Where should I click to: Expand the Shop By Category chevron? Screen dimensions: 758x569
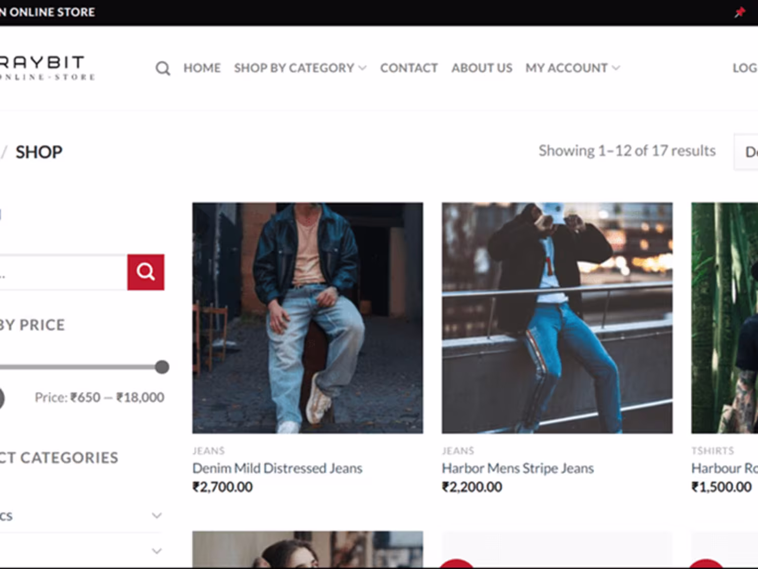362,68
